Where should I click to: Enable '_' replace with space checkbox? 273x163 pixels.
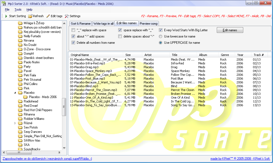click(x=73, y=30)
